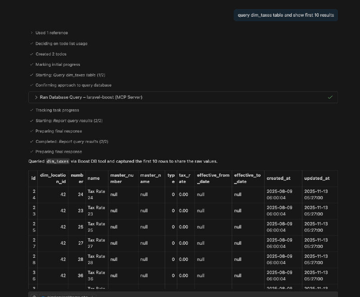Click the checkmark beside 'Deciding on todo list usage'
360x297 pixels.
coord(31,44)
